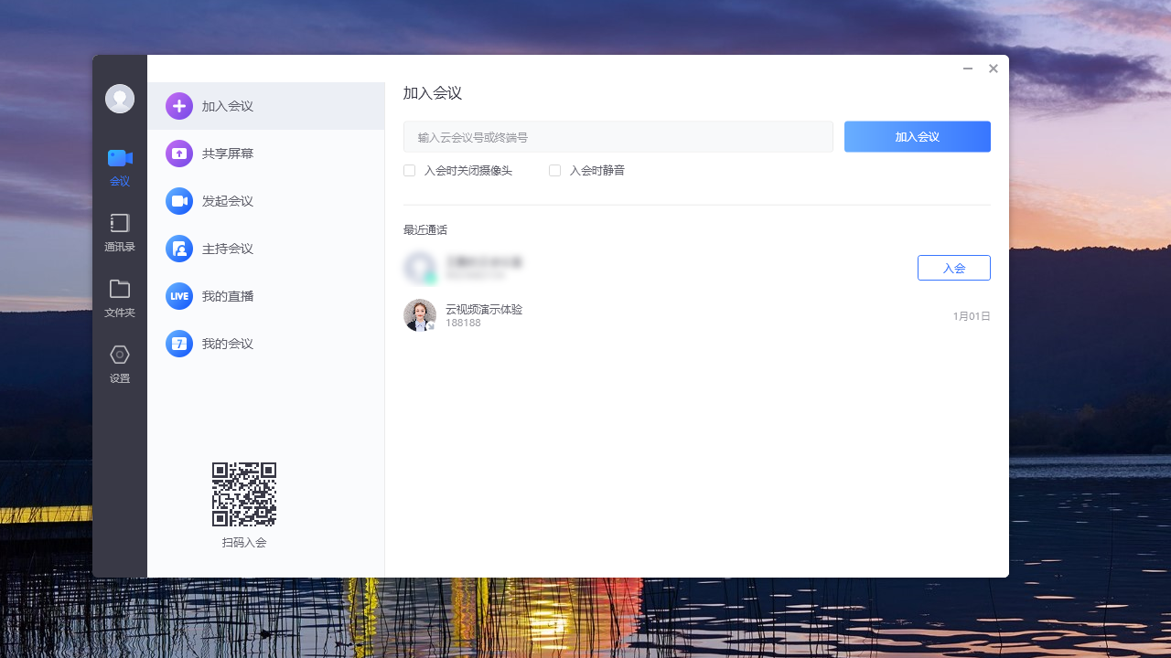
Task: Select the 主持会议 host meeting icon
Action: [x=179, y=249]
